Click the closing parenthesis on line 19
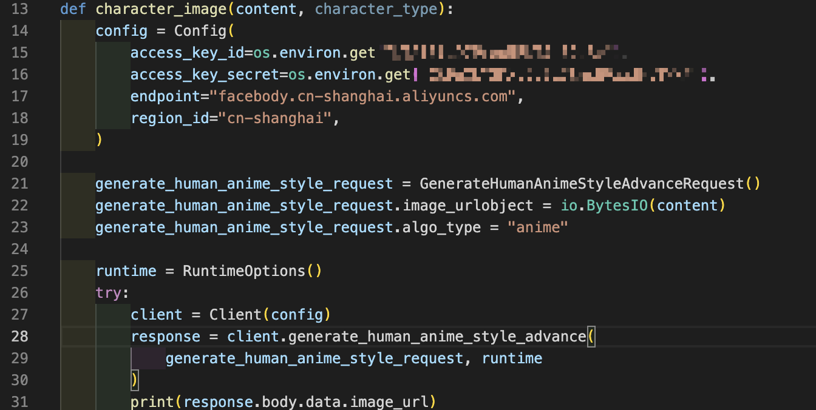The image size is (816, 410). tap(100, 140)
